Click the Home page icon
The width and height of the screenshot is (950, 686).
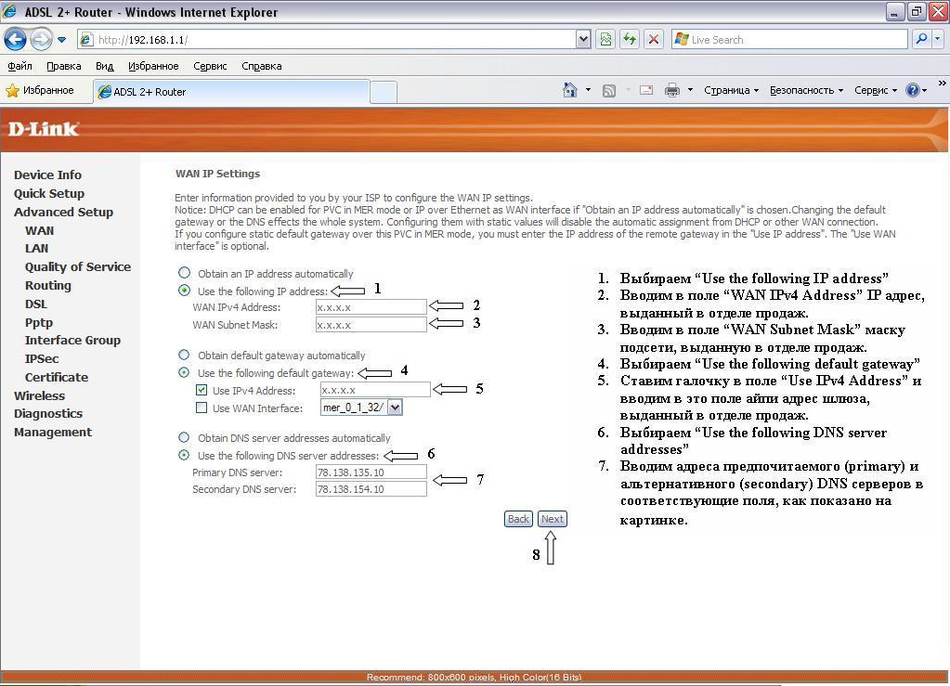(570, 90)
